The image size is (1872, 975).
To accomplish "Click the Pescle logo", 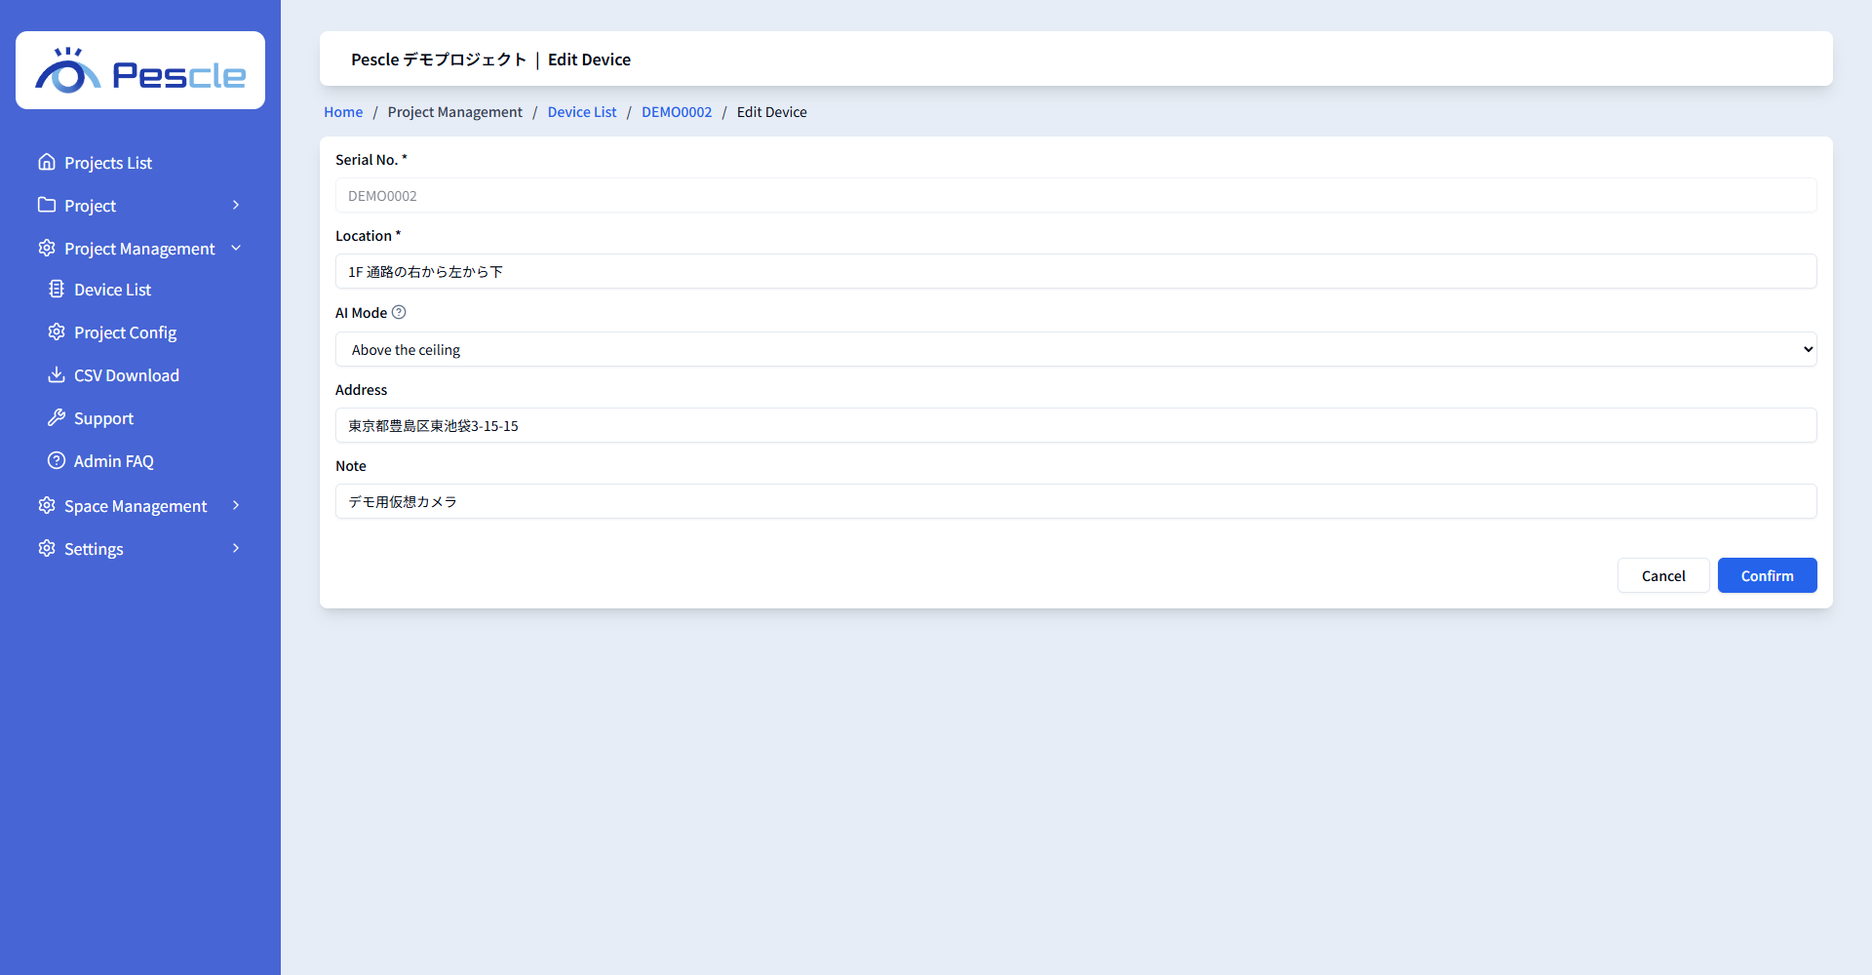I will pos(140,70).
